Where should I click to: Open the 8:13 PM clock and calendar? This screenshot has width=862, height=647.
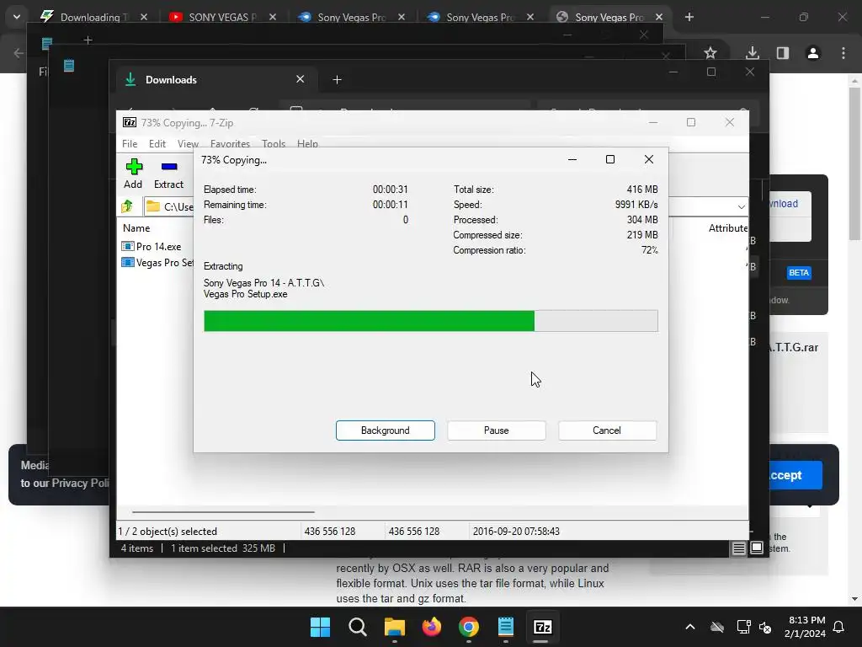[806, 627]
